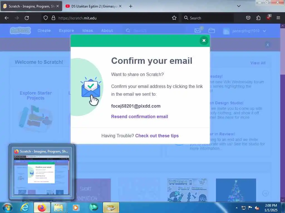Click the Firefox window preview thumbnail

[x=42, y=175]
